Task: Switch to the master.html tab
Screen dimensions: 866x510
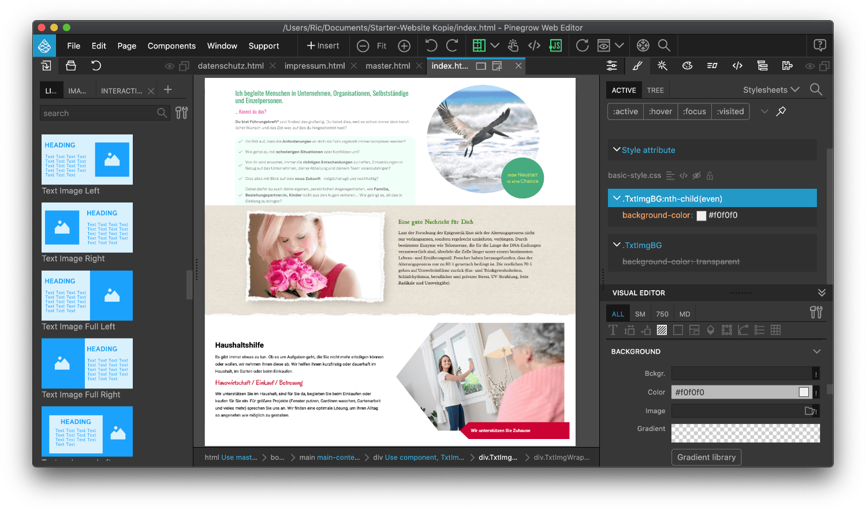Action: coord(388,66)
